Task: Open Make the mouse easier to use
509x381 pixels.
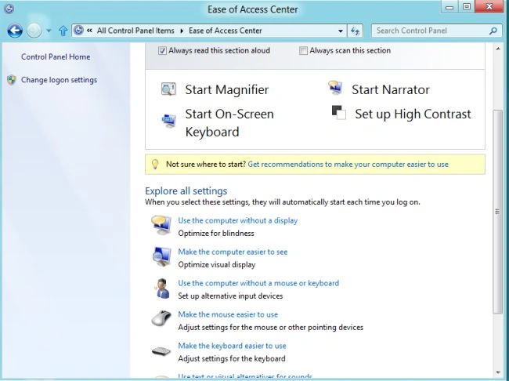Action: coord(228,314)
